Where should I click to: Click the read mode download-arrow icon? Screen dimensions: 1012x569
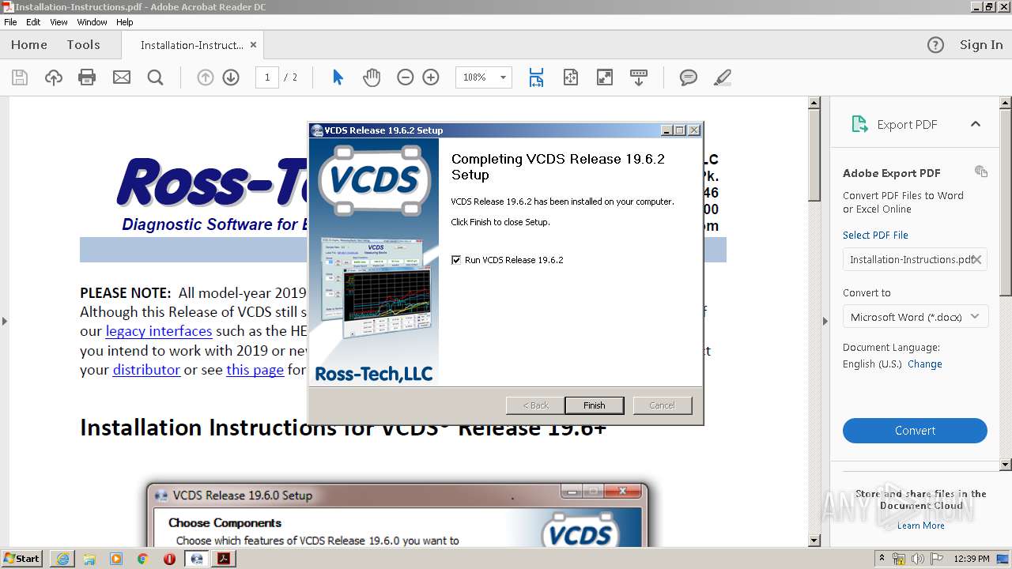tap(639, 77)
